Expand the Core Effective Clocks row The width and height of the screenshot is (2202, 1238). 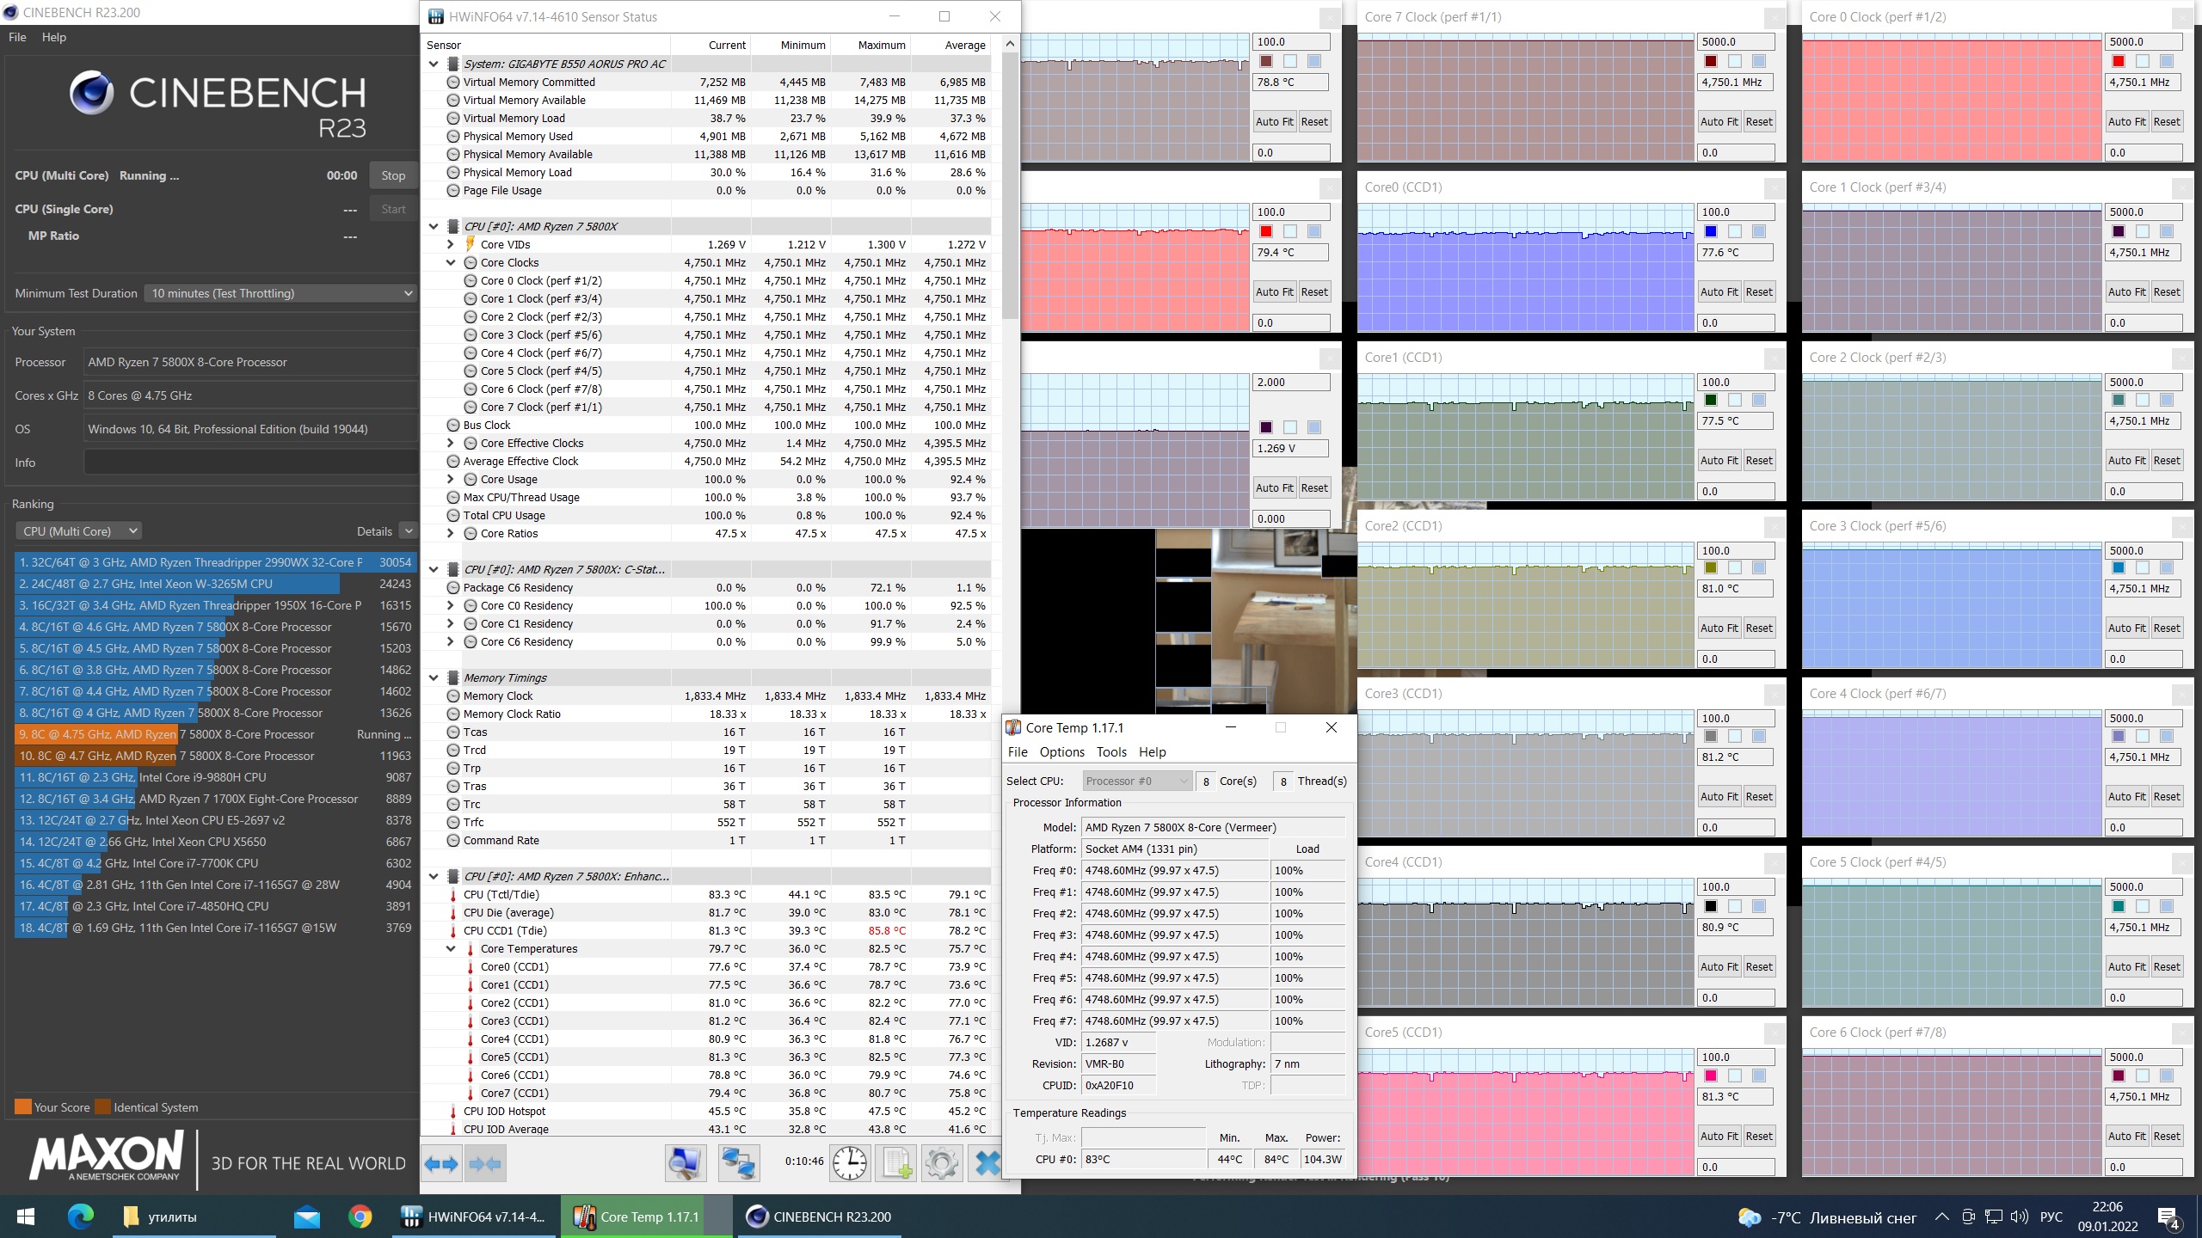click(x=450, y=444)
